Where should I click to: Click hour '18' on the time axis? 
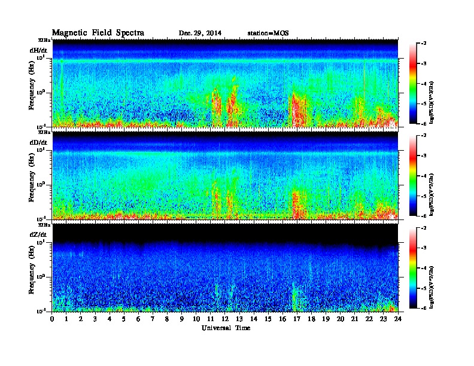coord(311,319)
